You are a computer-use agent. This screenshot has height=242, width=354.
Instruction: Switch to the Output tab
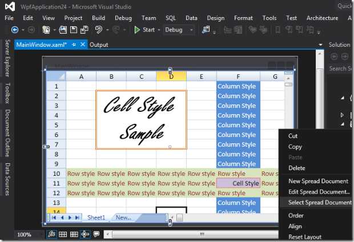[99, 45]
